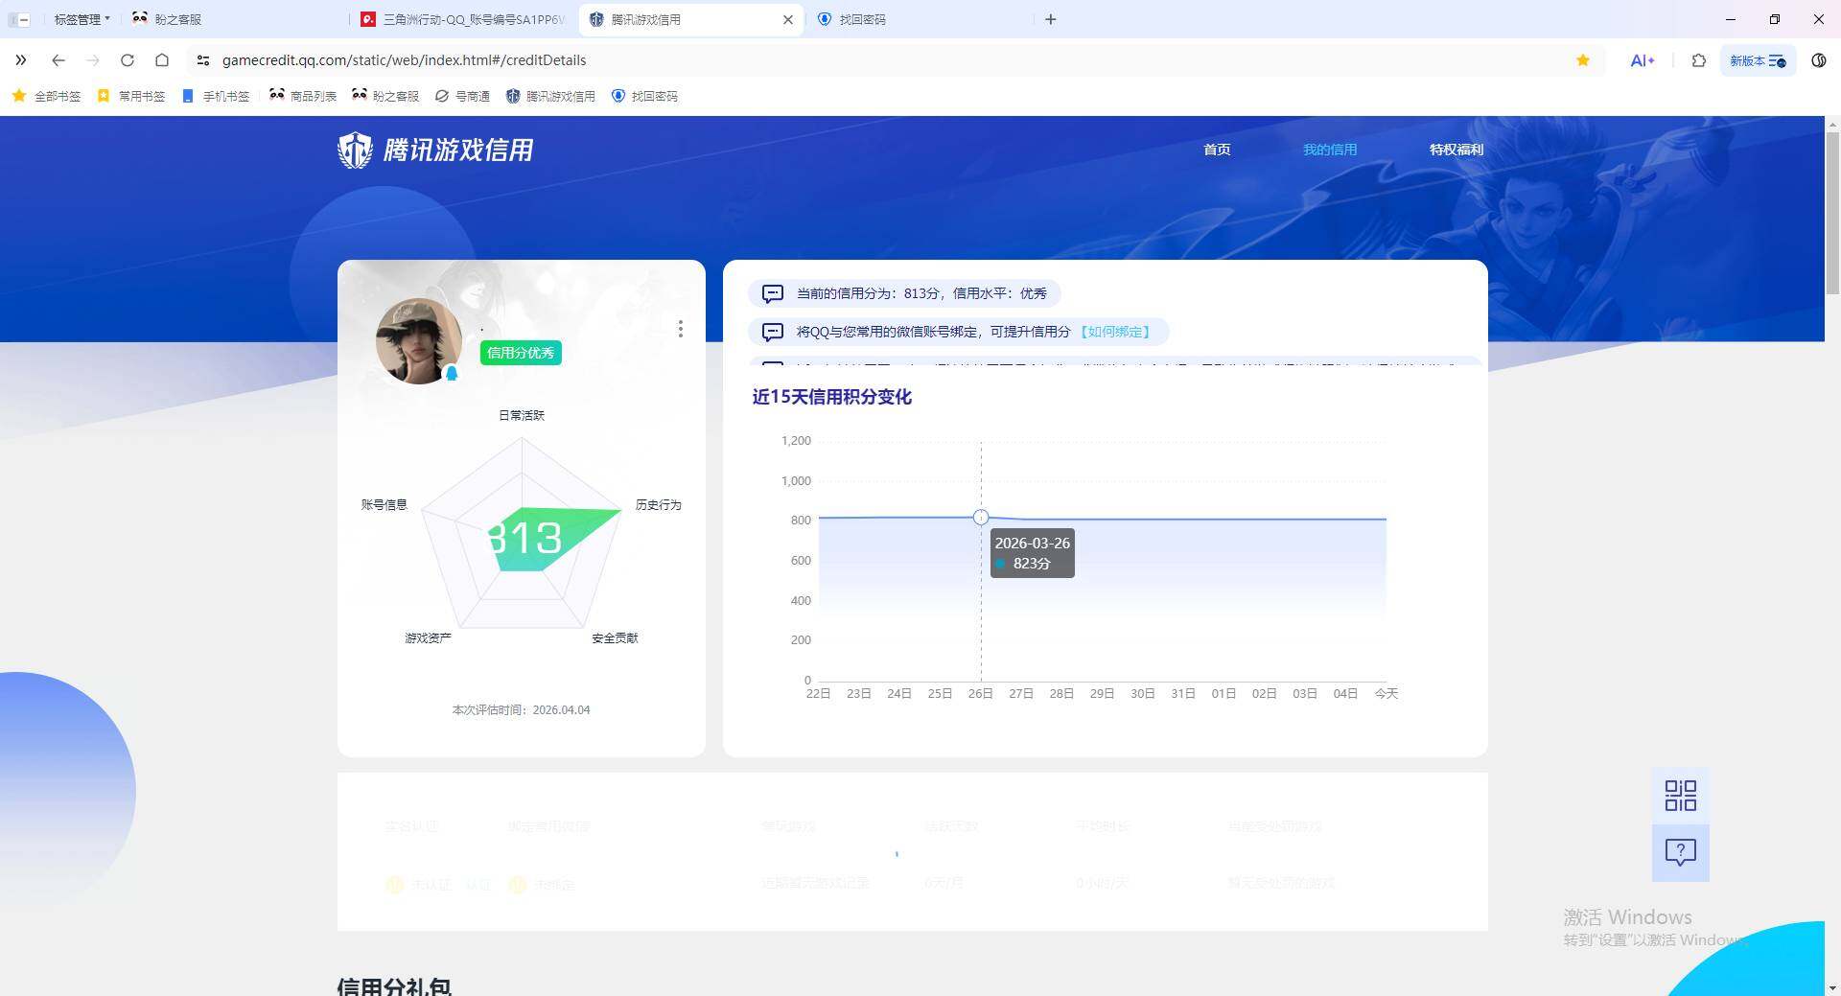Open the help question-mark icon near QR code
The image size is (1841, 996).
(1679, 851)
